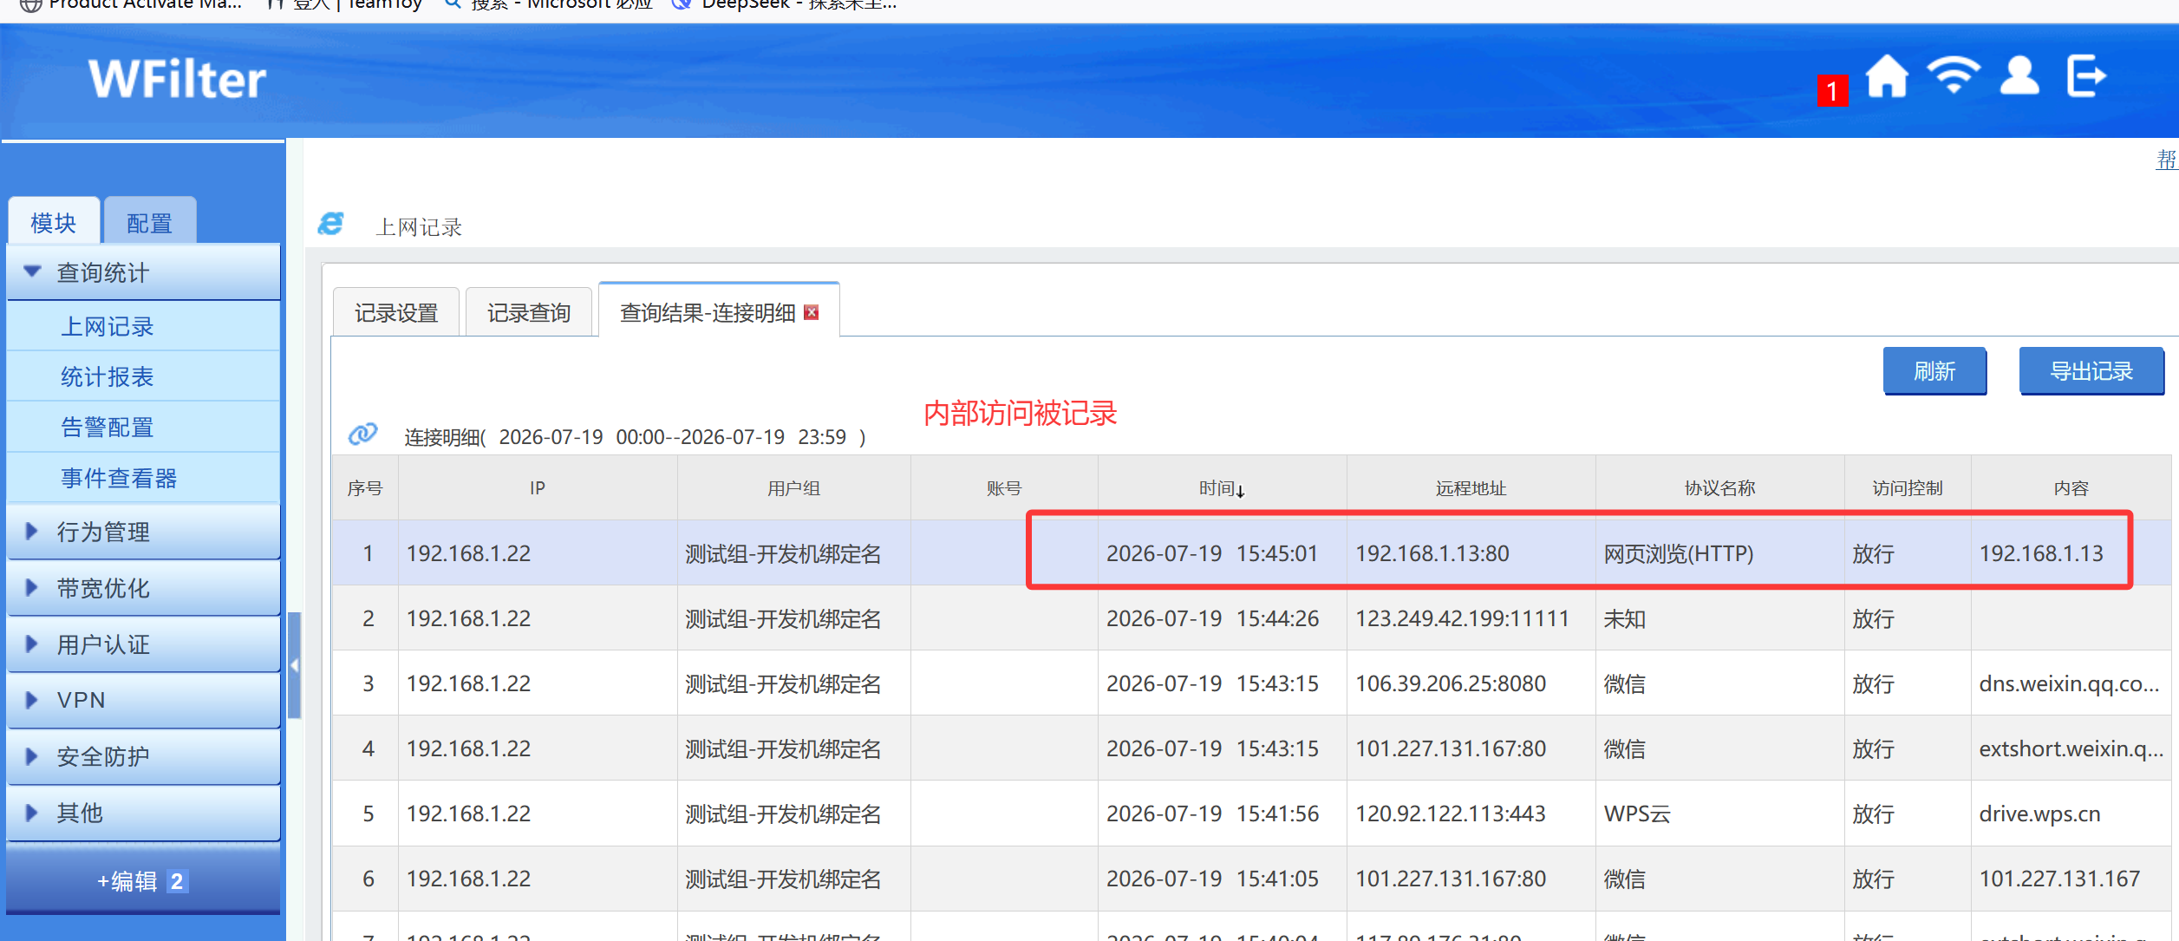Expand the 带宽优化 section
Image resolution: width=2179 pixels, height=941 pixels.
pos(144,588)
